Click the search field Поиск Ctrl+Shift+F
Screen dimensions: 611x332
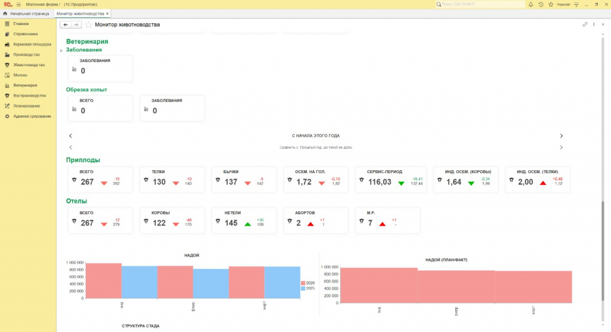coord(477,4)
